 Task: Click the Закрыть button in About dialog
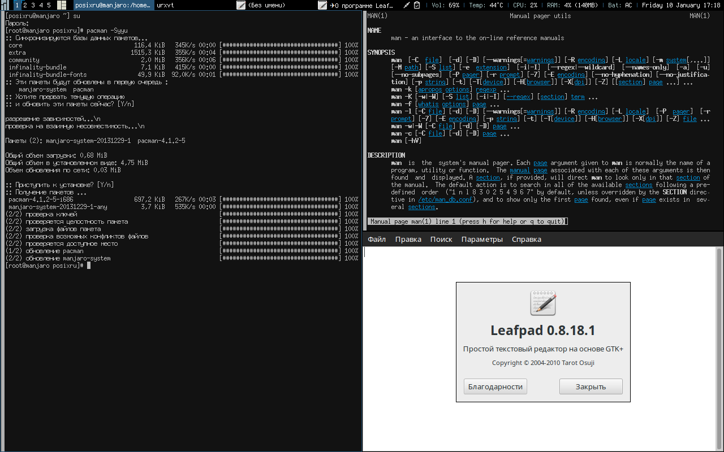[591, 386]
